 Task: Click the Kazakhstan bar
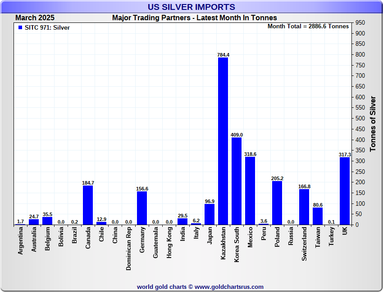[223, 141]
